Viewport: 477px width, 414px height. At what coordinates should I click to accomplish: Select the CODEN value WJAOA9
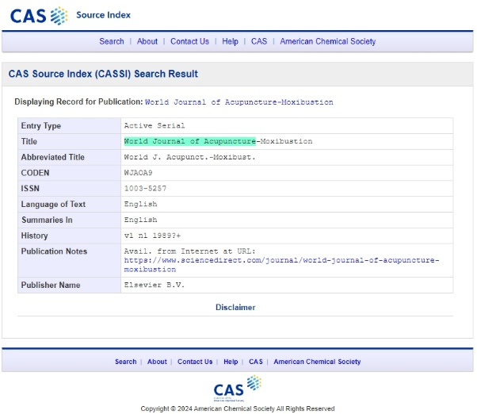138,173
